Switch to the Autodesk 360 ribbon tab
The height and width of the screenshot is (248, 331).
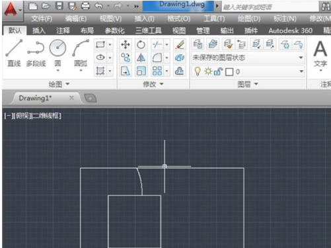291,30
